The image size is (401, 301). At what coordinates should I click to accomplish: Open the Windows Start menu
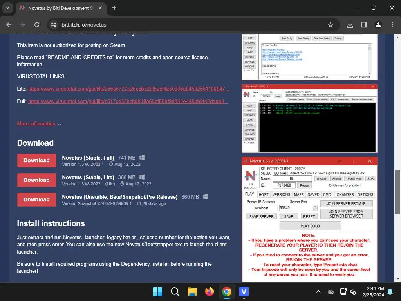[157, 292]
